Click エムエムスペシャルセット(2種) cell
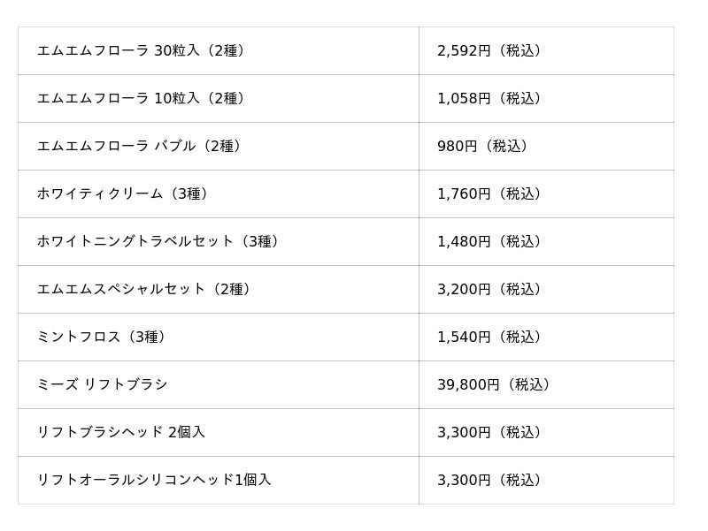The image size is (708, 531). click(x=219, y=290)
